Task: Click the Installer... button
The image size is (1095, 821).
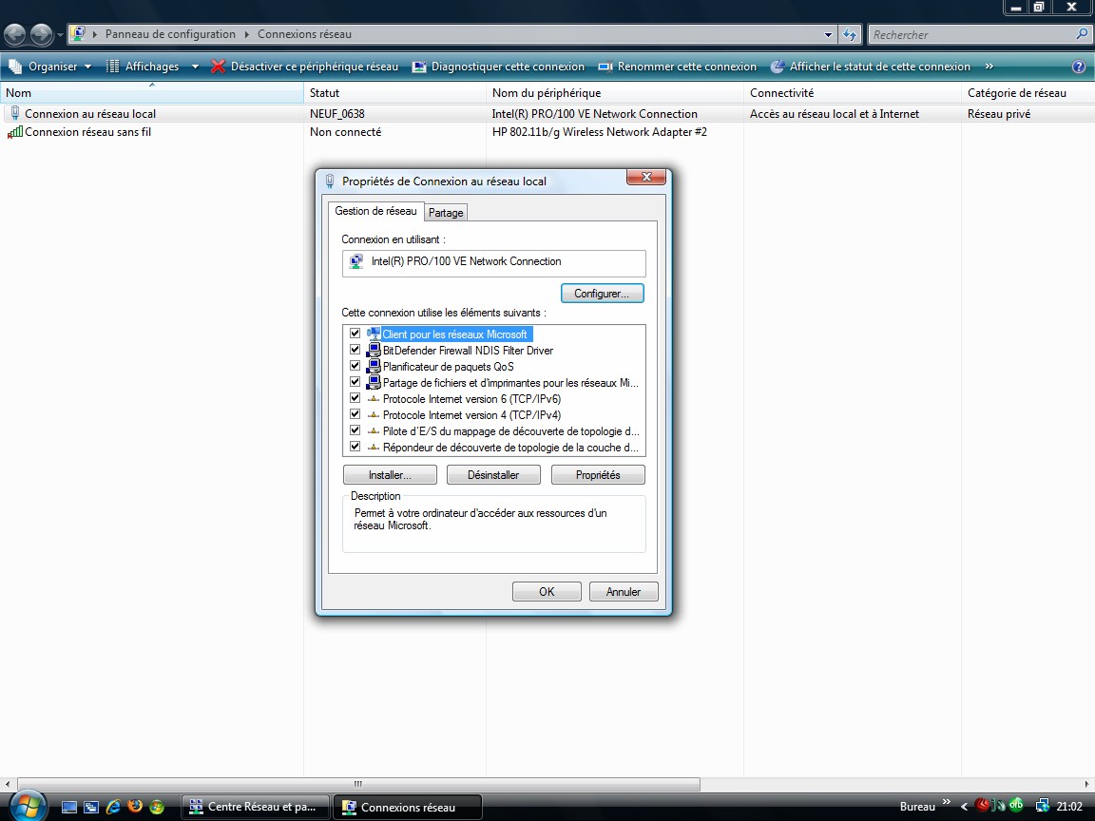Action: [390, 475]
